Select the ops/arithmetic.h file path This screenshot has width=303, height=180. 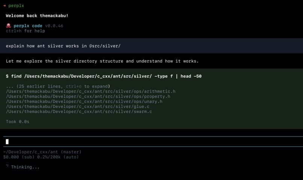click(91, 91)
